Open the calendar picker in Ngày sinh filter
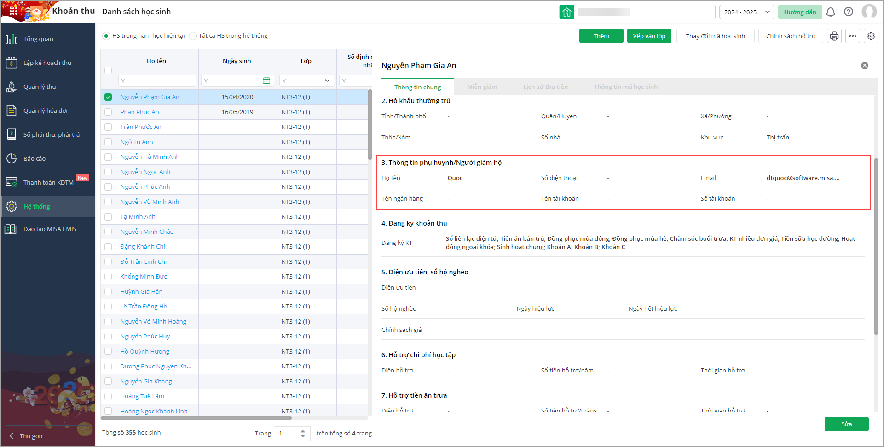Screen dimensions: 884x447 [266, 81]
